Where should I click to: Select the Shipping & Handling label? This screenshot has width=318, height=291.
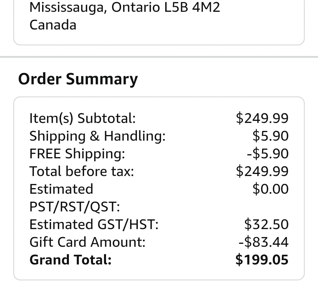[x=97, y=136]
